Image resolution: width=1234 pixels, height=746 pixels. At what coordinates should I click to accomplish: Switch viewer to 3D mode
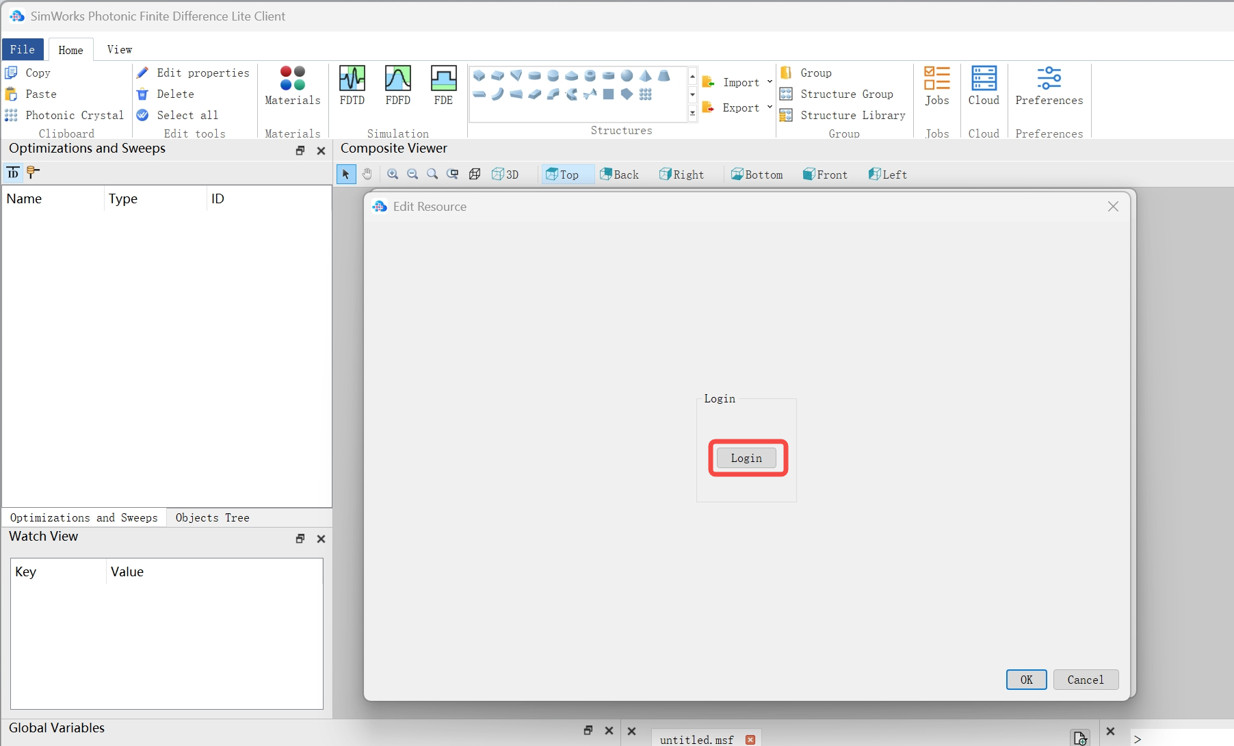506,175
